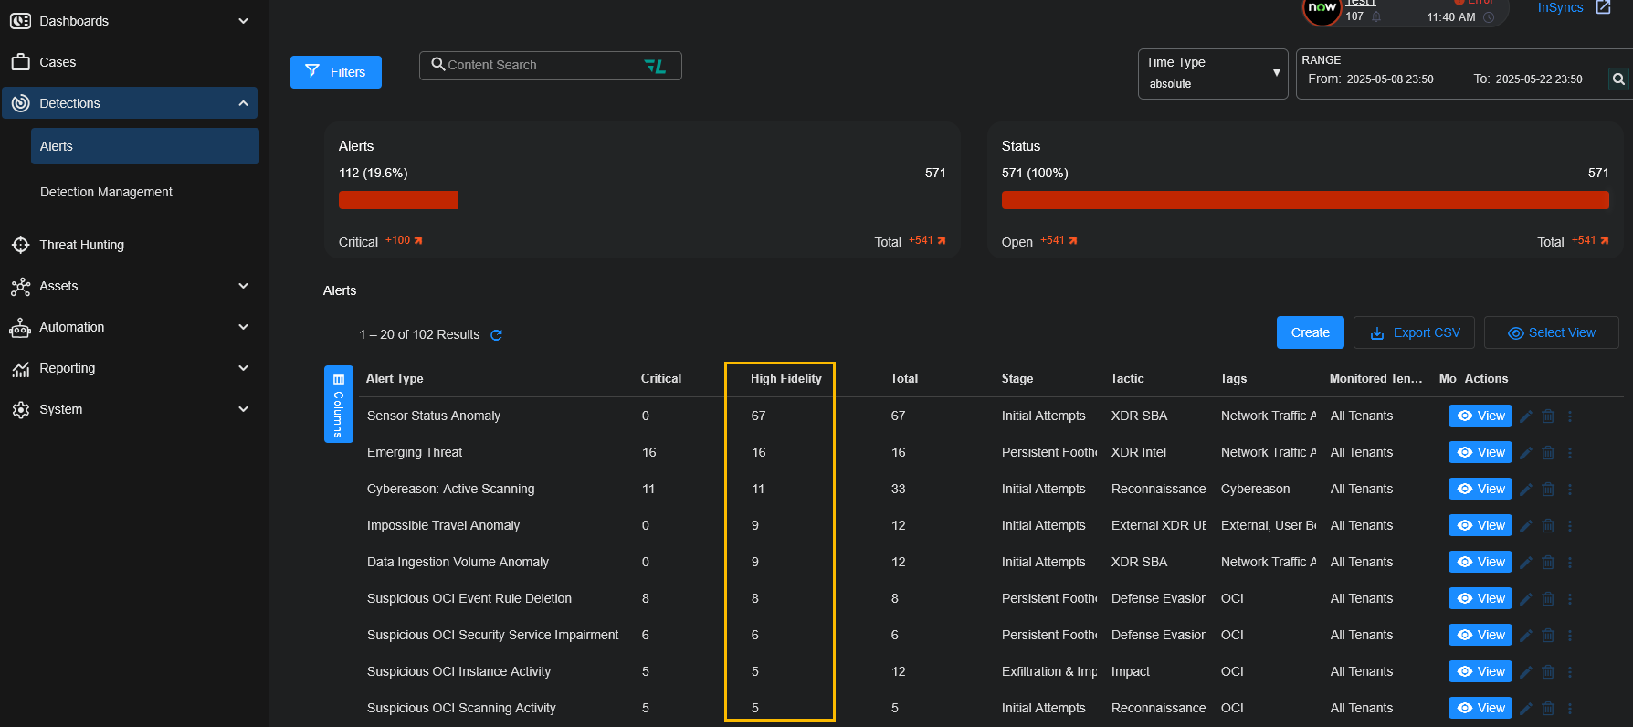This screenshot has height=727, width=1633.
Task: Delete the Emerging Threat alert
Action: (x=1548, y=453)
